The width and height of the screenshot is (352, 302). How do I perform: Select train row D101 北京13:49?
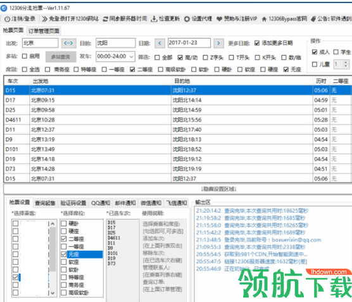177,149
